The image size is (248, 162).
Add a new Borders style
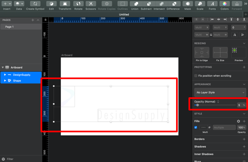244,139
